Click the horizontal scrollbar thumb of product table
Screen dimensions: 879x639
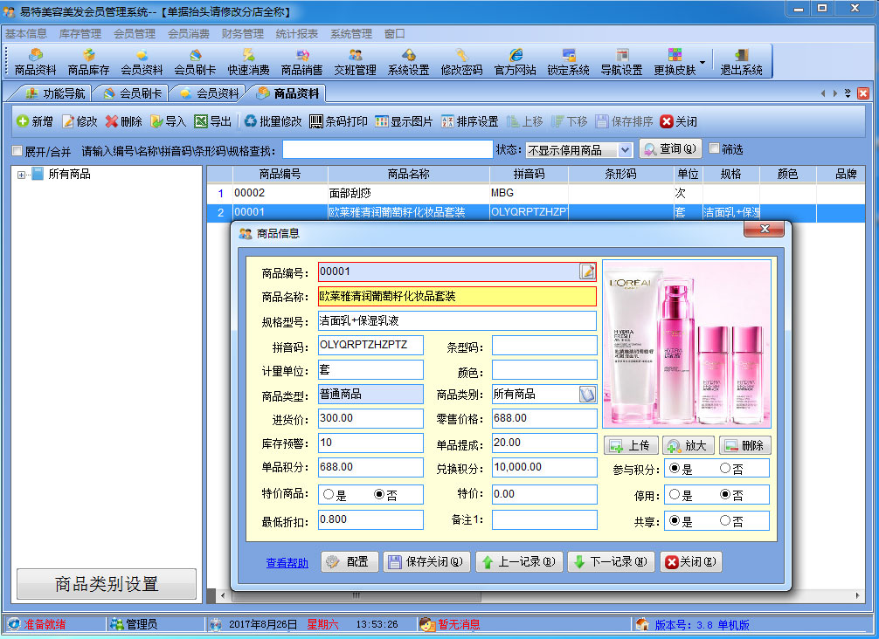coord(356,596)
